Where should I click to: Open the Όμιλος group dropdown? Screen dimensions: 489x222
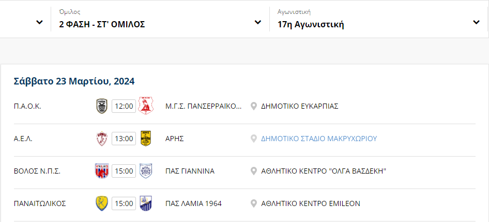coord(160,19)
